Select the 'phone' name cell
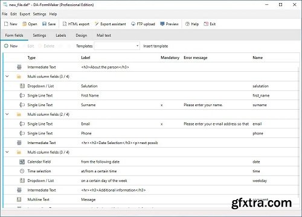 click(258, 133)
